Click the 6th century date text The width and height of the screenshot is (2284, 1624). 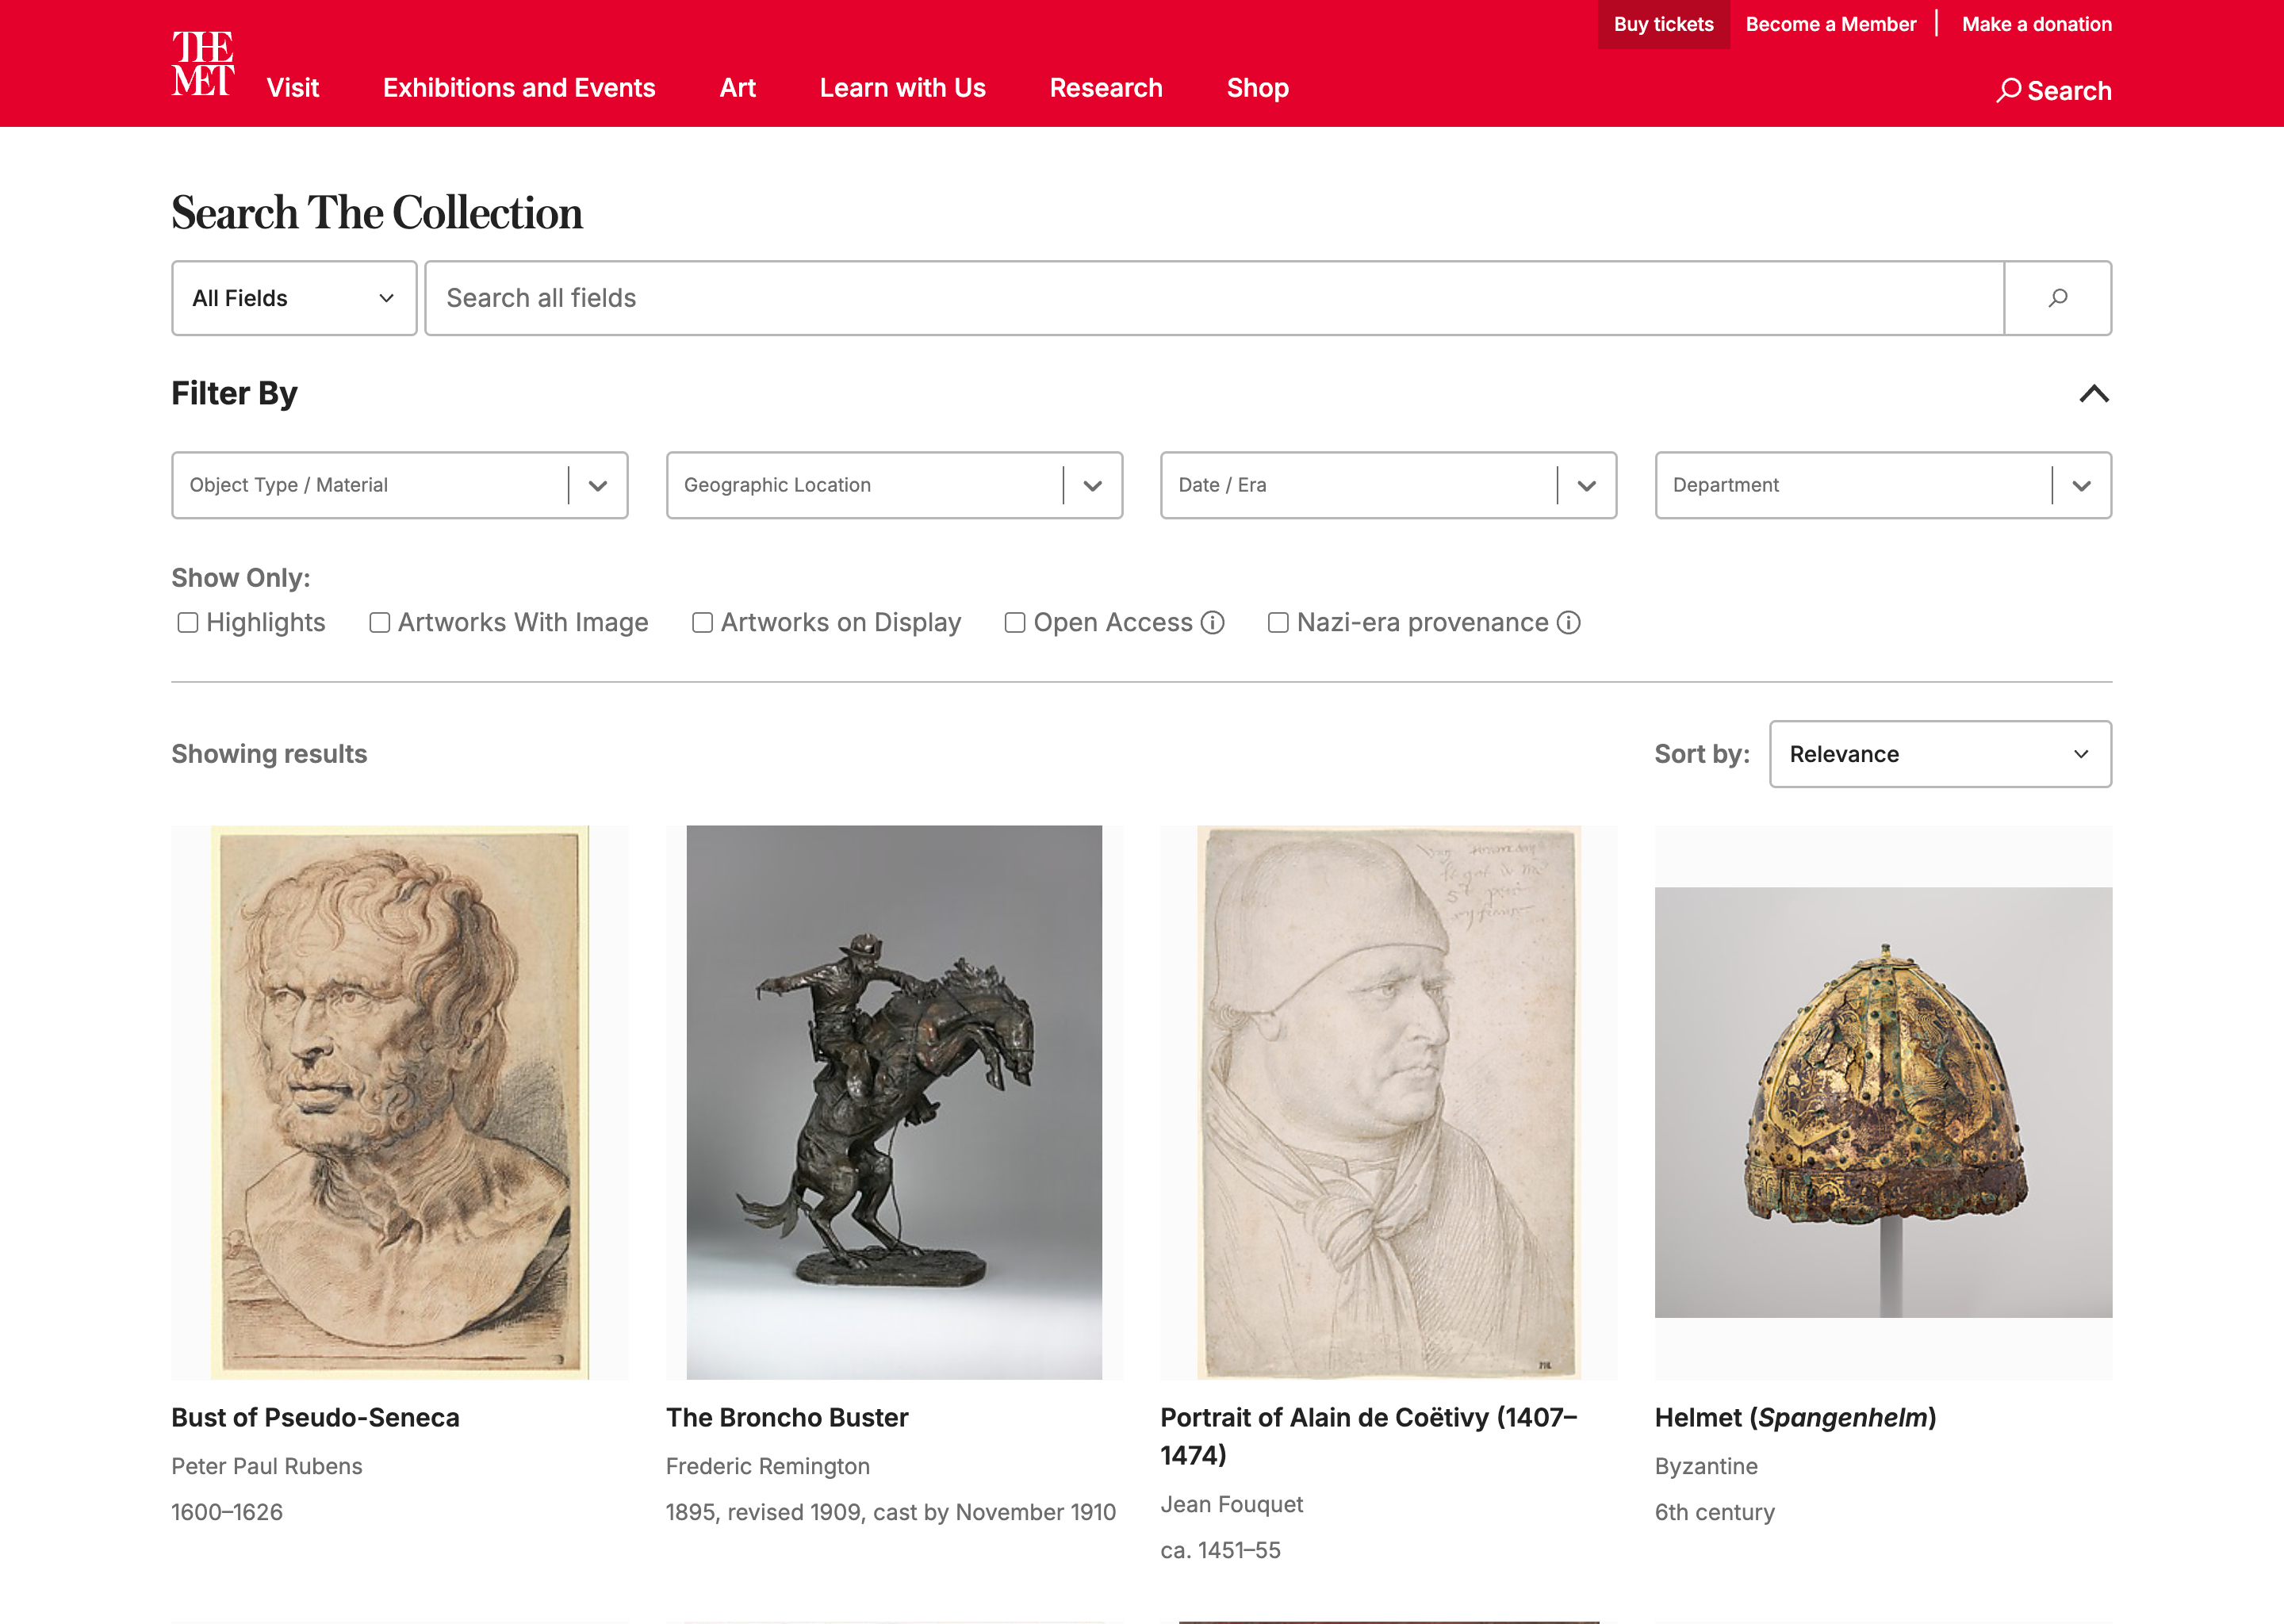coord(1715,1512)
